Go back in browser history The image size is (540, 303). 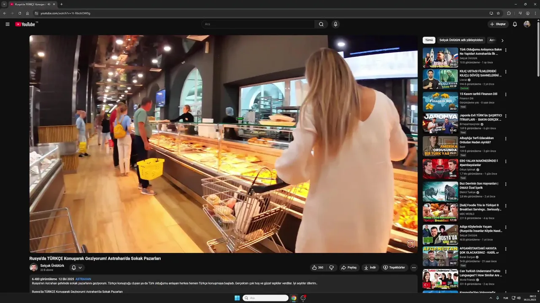point(5,13)
